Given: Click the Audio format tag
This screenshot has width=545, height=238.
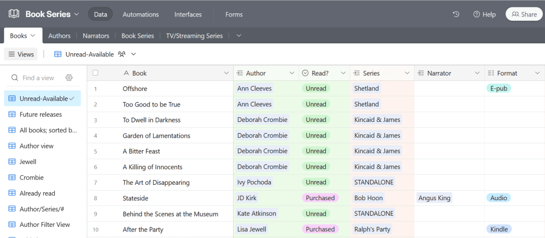Looking at the screenshot, I should pos(499,198).
